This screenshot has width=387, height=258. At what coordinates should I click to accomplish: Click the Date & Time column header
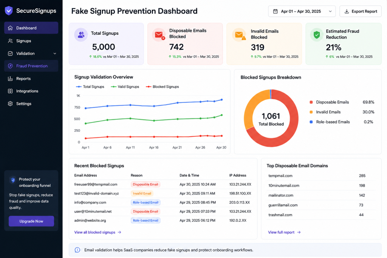click(x=189, y=175)
